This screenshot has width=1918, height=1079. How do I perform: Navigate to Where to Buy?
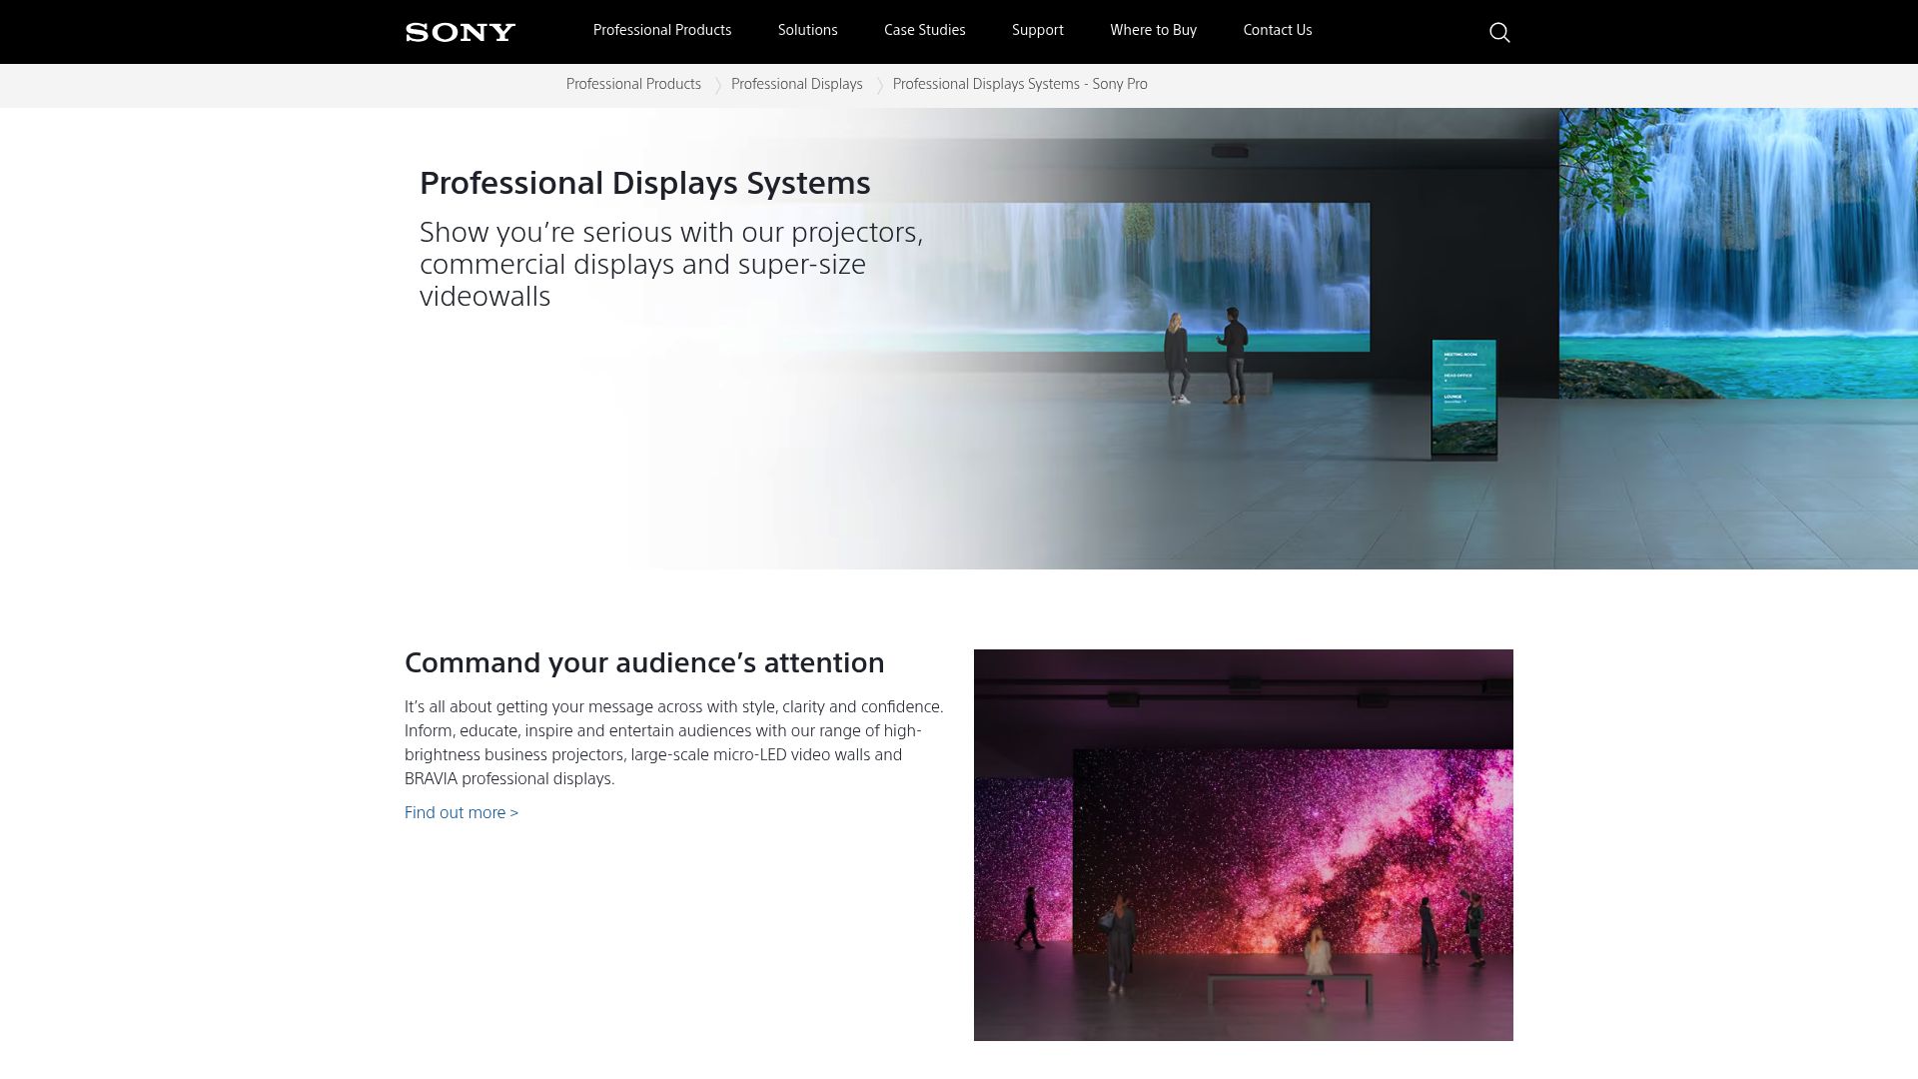[x=1153, y=30]
